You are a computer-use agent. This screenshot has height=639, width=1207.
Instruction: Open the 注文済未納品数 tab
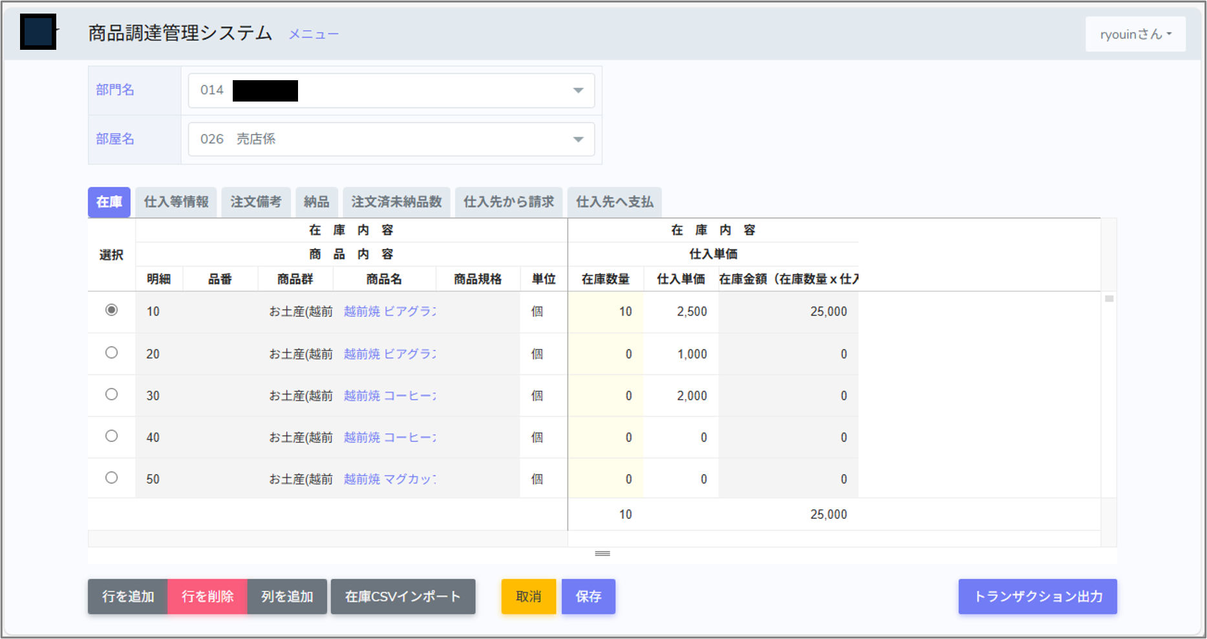tap(396, 202)
